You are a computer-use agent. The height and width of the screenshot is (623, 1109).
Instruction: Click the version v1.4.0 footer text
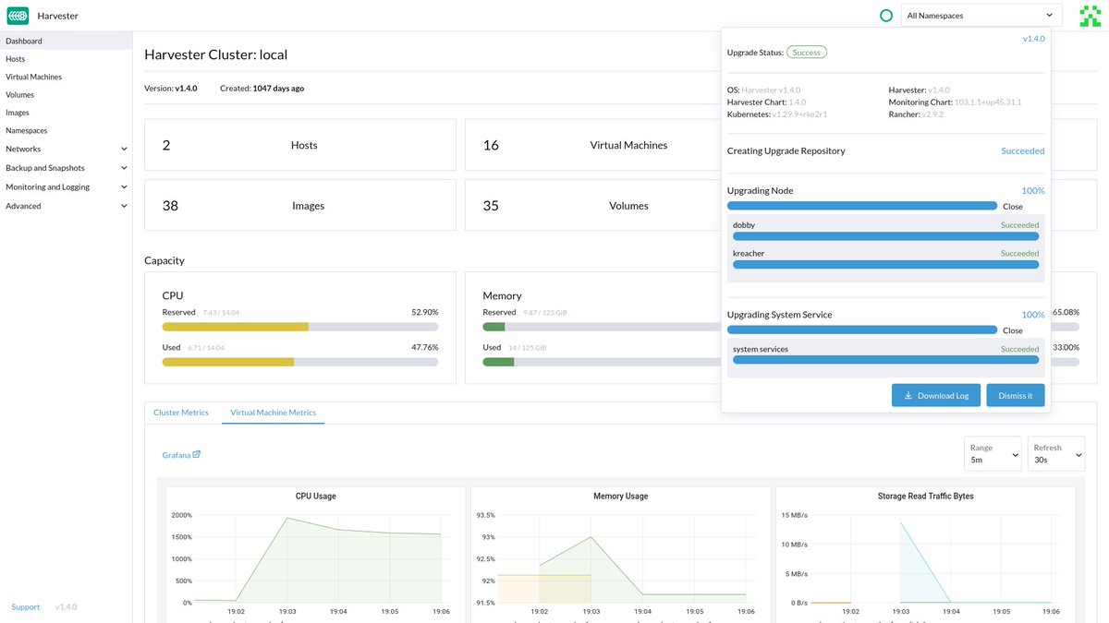click(x=66, y=607)
